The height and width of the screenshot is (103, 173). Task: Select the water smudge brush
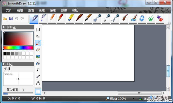[x=133, y=18]
